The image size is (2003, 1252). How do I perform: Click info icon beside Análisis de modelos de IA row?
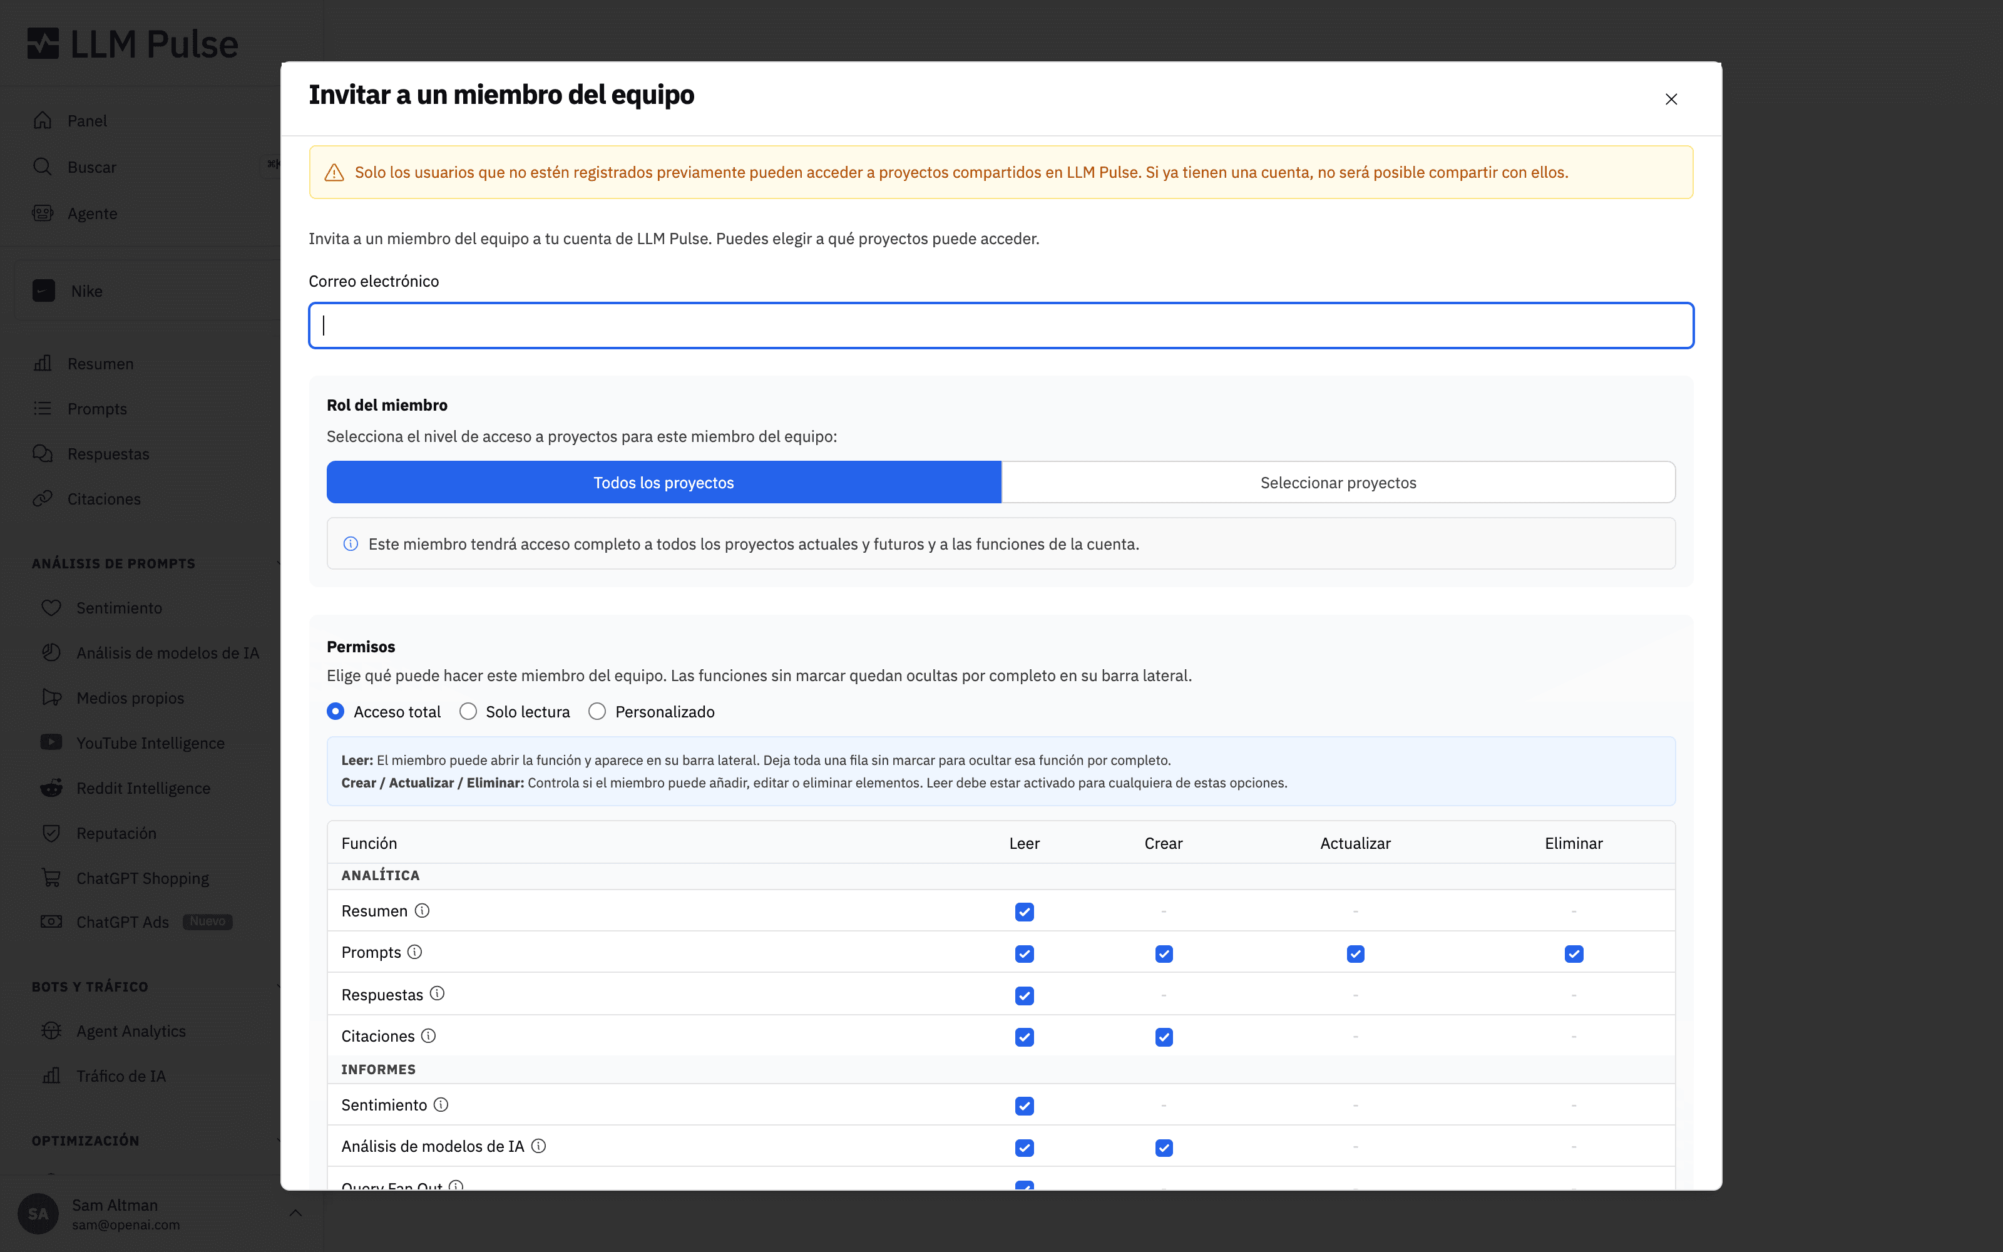pyautogui.click(x=539, y=1146)
